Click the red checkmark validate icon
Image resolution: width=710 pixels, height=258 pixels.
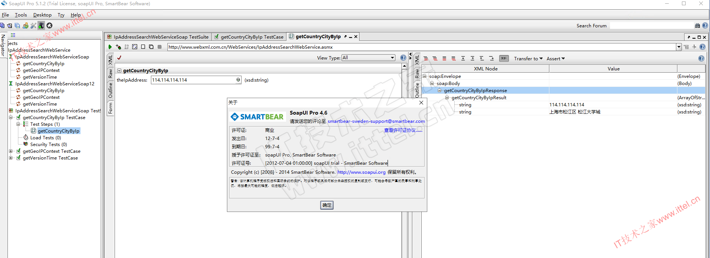[x=119, y=58]
